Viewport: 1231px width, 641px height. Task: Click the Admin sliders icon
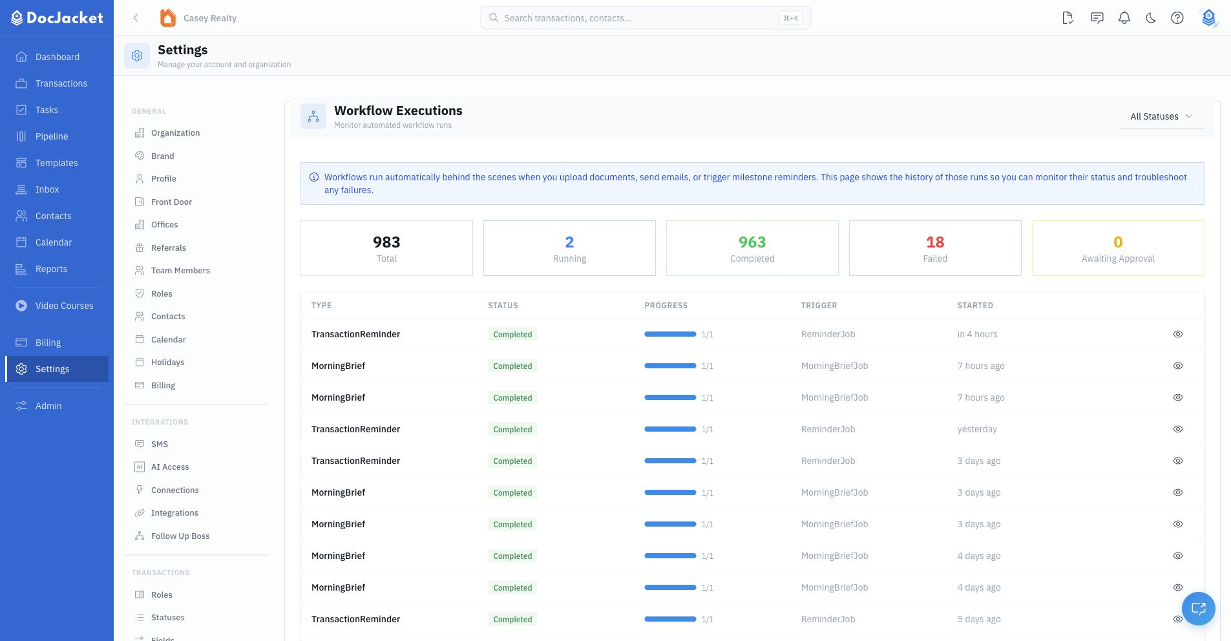coord(21,406)
